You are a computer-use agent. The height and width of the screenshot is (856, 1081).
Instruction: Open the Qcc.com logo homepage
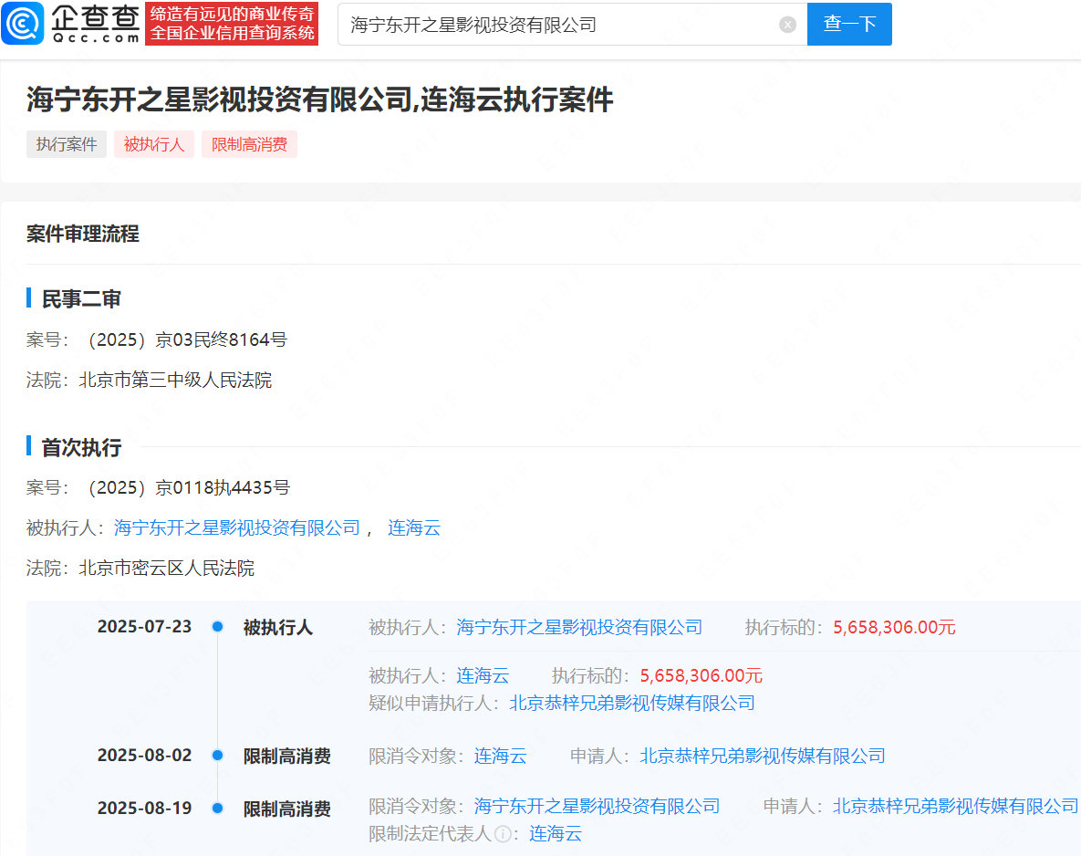tap(71, 23)
